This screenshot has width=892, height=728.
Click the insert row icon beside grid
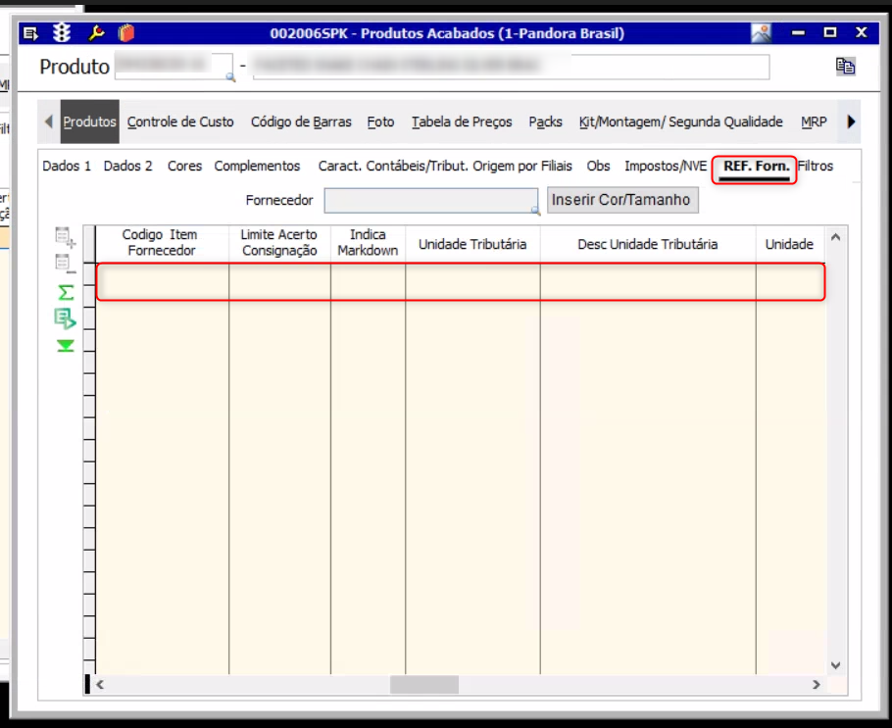66,236
